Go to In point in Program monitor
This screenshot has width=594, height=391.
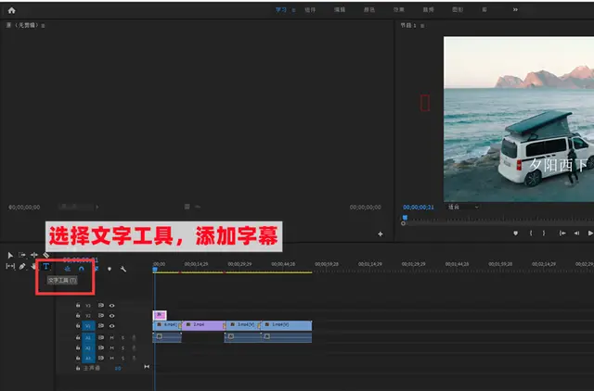point(562,233)
